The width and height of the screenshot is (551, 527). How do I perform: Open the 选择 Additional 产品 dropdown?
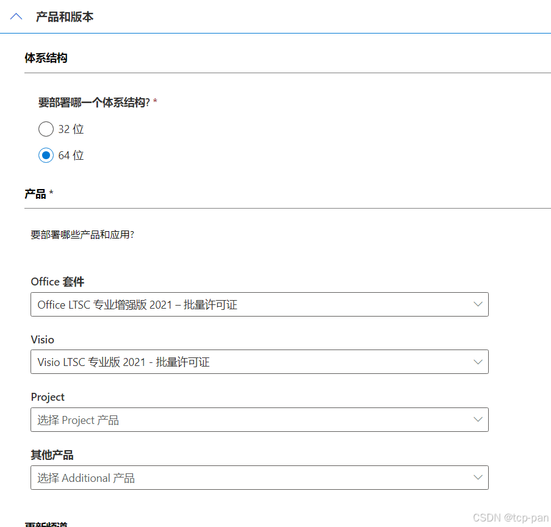click(x=259, y=478)
